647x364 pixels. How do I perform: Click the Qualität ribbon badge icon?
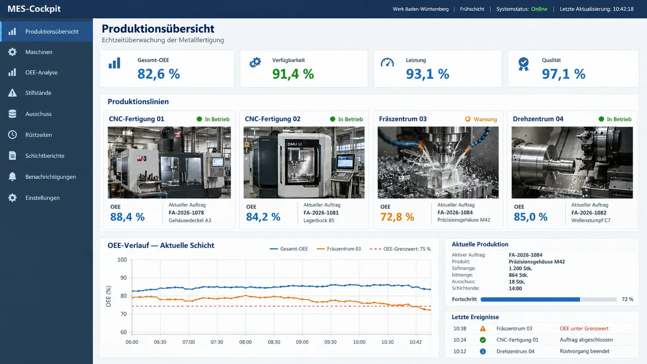point(523,64)
